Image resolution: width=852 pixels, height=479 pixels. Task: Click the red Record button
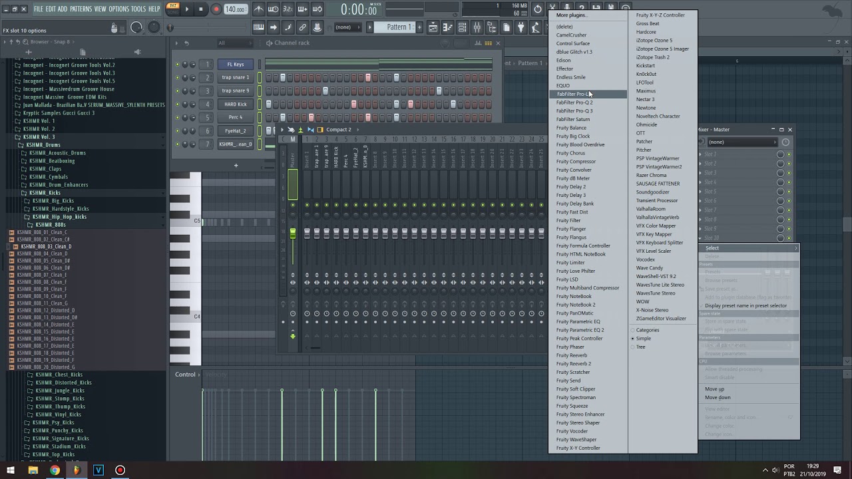(216, 9)
